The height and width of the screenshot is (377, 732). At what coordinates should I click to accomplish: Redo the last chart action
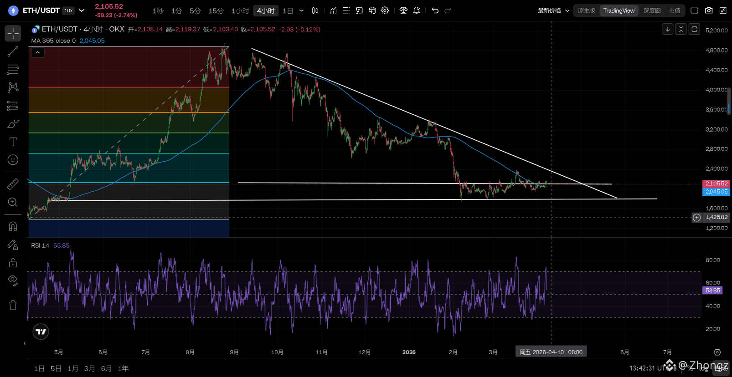point(448,10)
